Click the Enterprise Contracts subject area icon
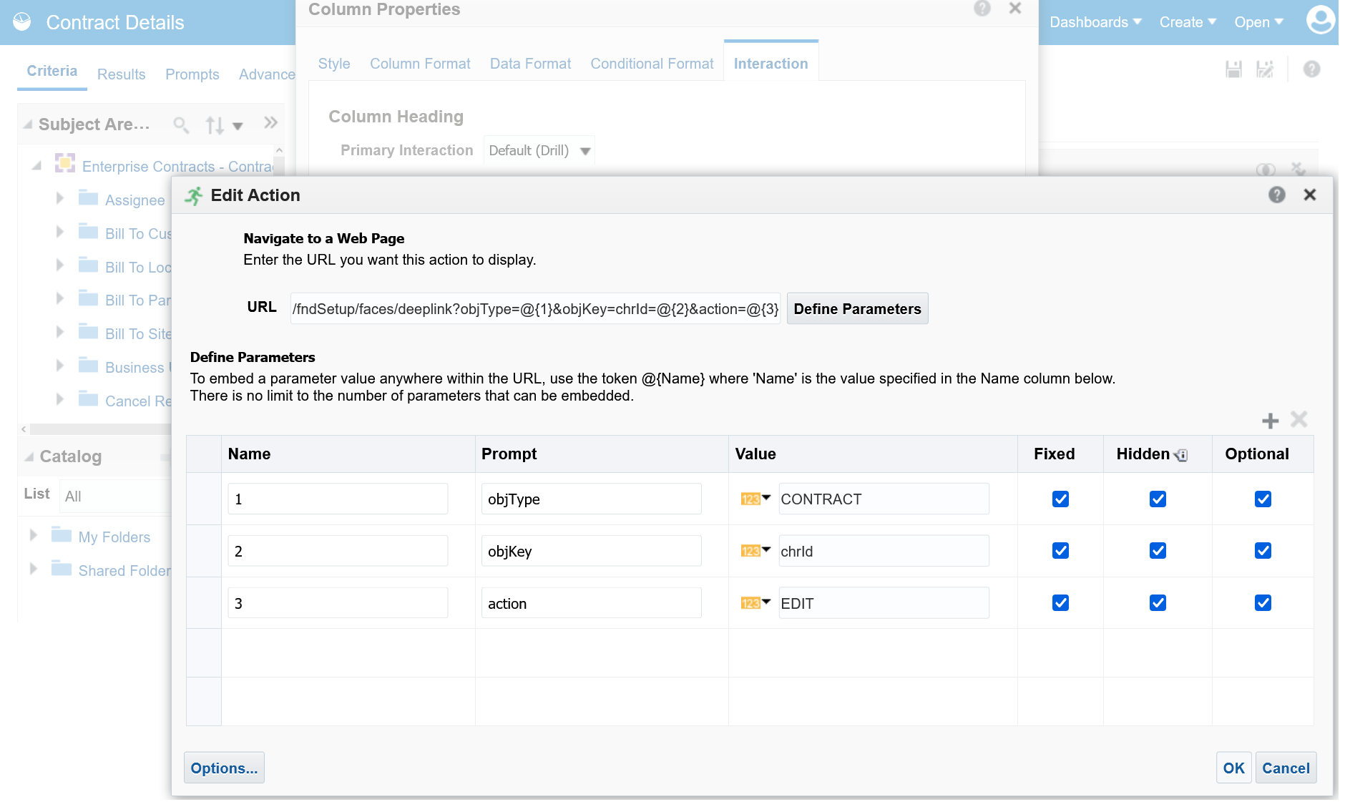 65,164
